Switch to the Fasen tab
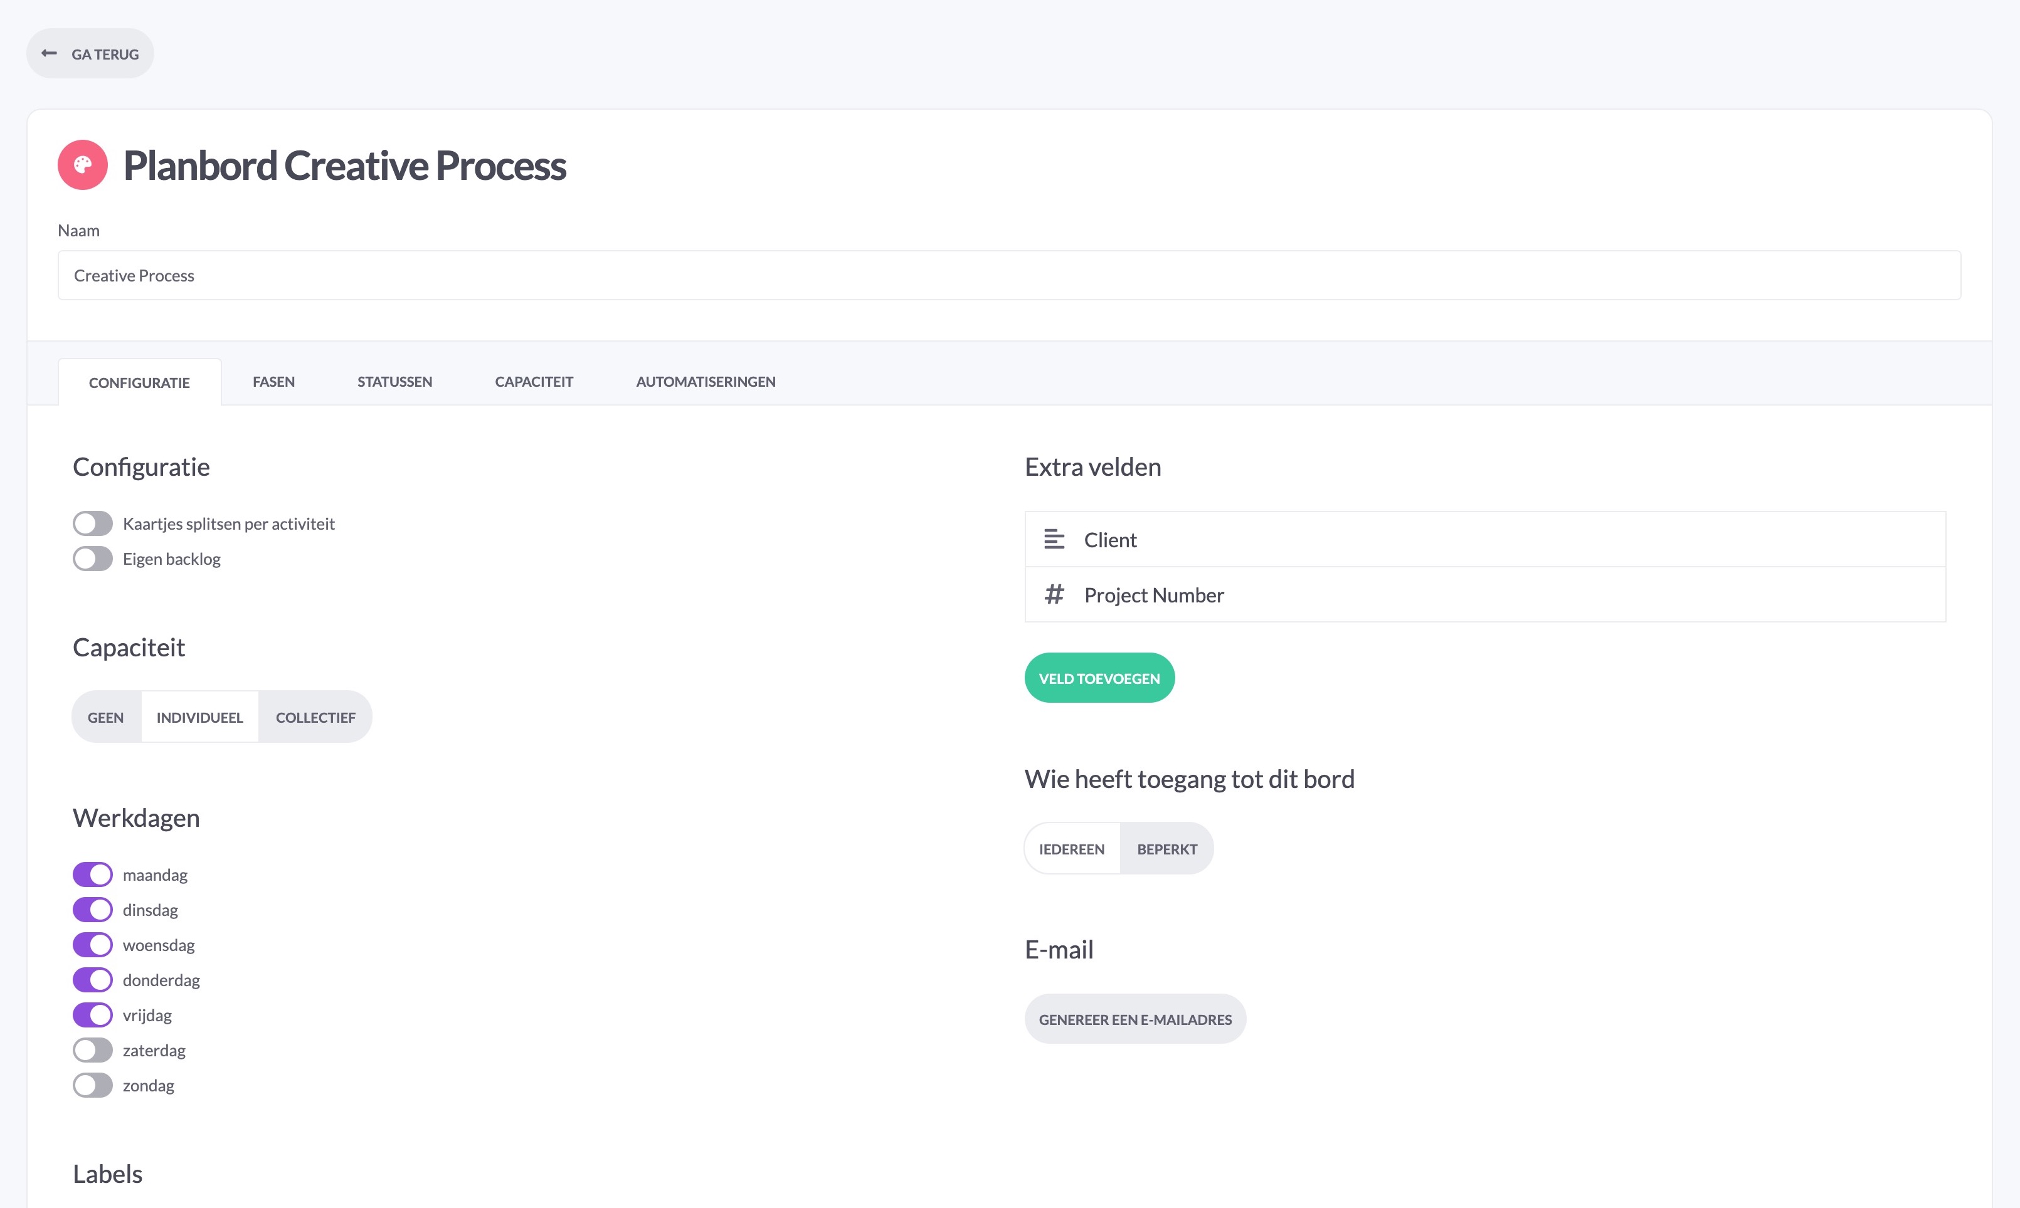Screen dimensions: 2020x1208 click(273, 381)
